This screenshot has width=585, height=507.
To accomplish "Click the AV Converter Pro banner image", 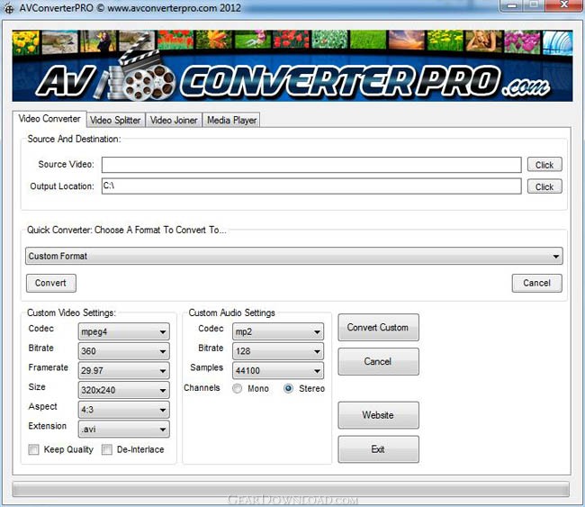I will (292, 66).
